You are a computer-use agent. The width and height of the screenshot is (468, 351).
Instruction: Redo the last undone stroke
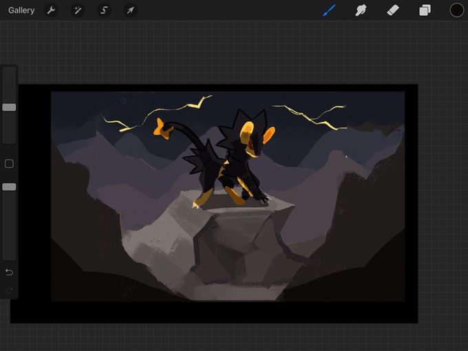pyautogui.click(x=9, y=290)
